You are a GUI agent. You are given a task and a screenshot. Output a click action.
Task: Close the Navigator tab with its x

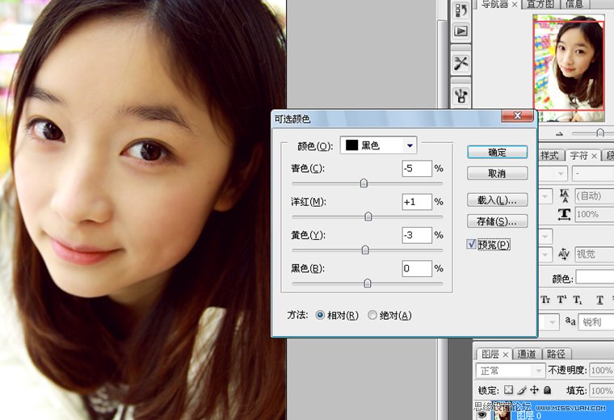point(514,5)
